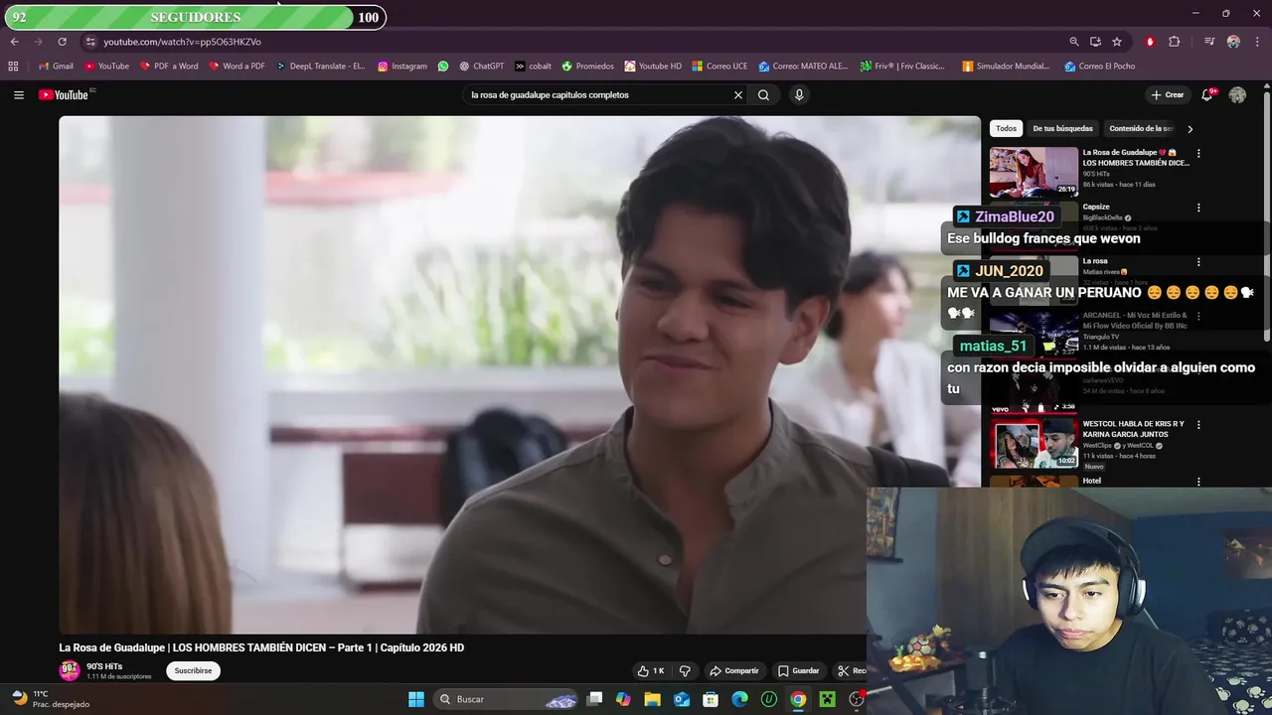Open the ChatGPT bookmark
Viewport: 1272px width, 715px height.
tap(482, 67)
